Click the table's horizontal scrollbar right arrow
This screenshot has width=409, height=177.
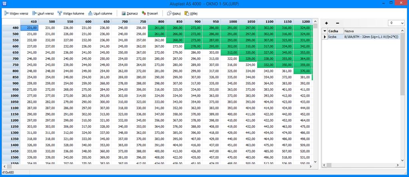pos(310,166)
